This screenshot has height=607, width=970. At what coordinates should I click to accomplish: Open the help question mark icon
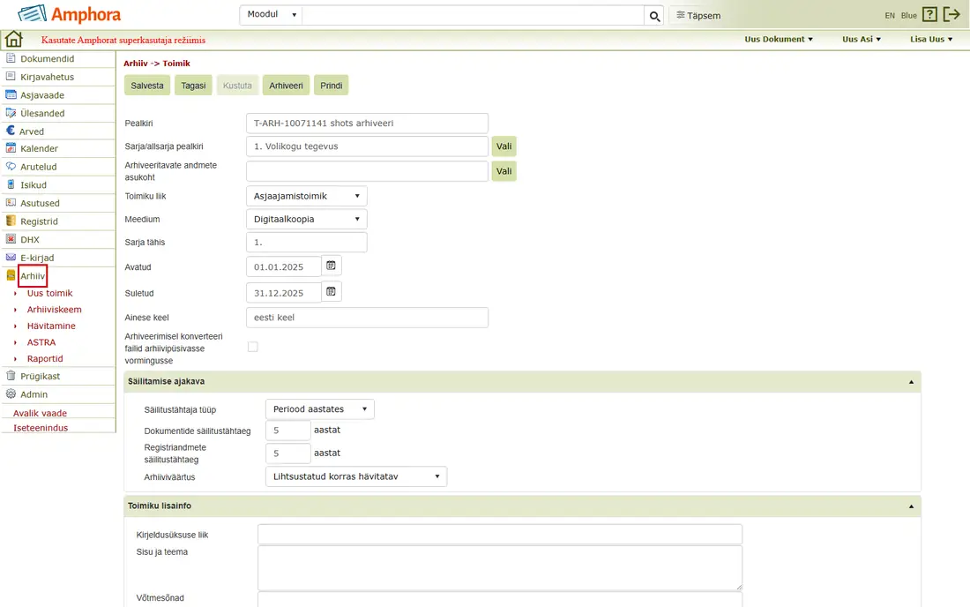click(x=929, y=15)
